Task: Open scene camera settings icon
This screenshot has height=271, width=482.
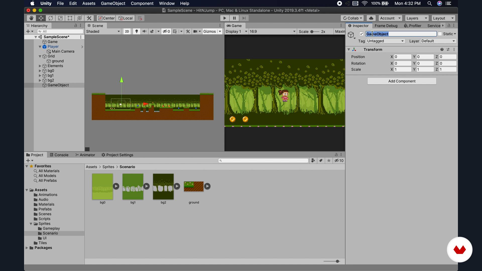Action: point(195,31)
